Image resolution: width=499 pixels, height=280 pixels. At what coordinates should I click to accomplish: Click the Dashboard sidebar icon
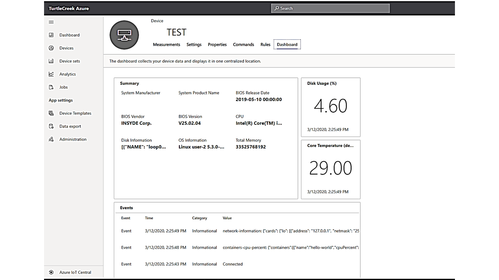tap(51, 35)
